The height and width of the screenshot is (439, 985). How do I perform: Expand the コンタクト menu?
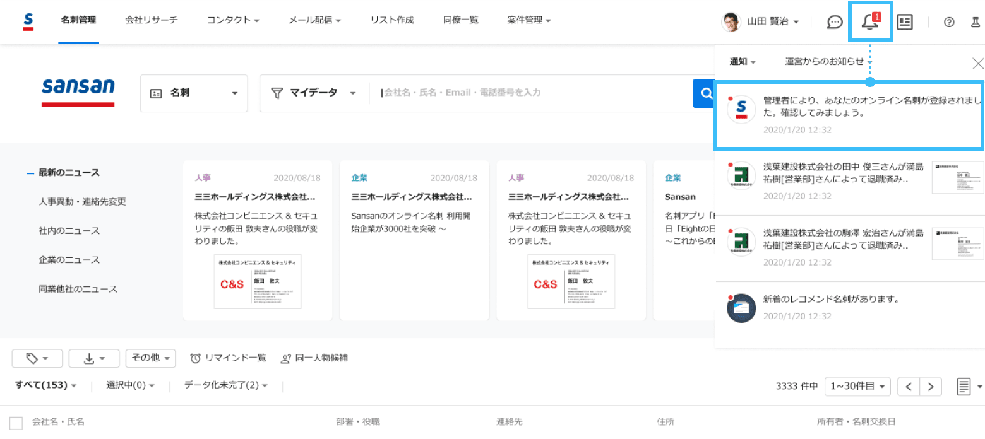coord(233,21)
